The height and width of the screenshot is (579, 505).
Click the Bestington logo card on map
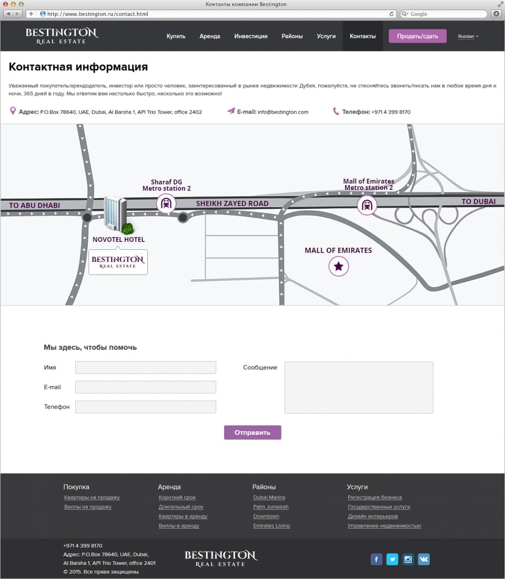click(x=118, y=262)
